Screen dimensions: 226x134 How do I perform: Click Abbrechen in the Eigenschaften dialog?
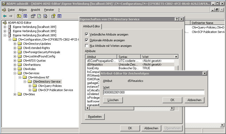pyautogui.click(x=151, y=128)
